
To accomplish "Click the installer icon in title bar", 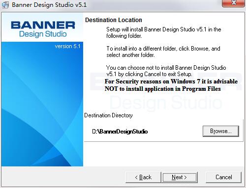I will [x=5, y=4].
